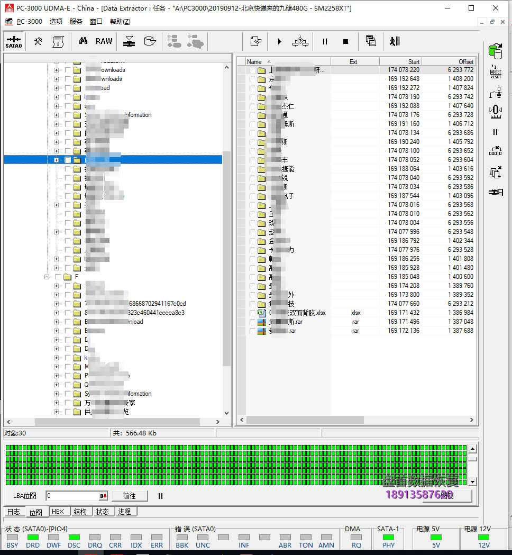Open the utility tools (wrench and hammer) icon

point(38,41)
